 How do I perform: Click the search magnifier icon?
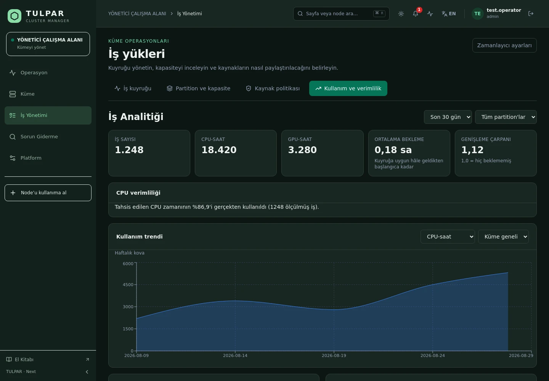300,14
